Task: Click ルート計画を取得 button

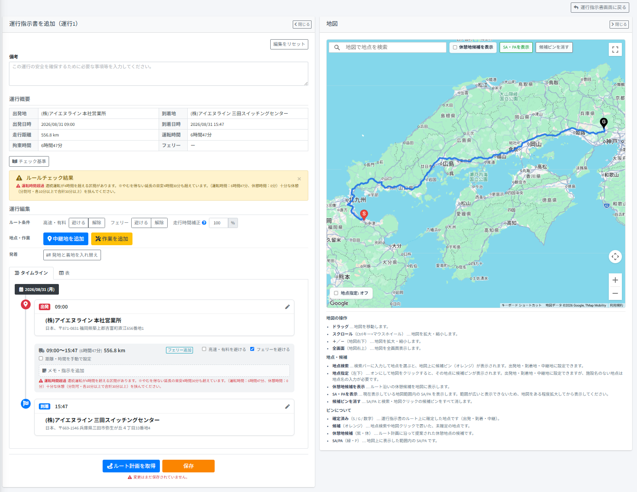Action: coord(131,466)
